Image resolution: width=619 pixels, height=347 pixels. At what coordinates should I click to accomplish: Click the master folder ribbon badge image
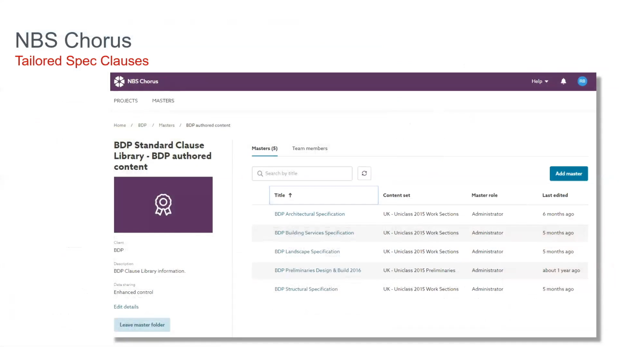[163, 205]
